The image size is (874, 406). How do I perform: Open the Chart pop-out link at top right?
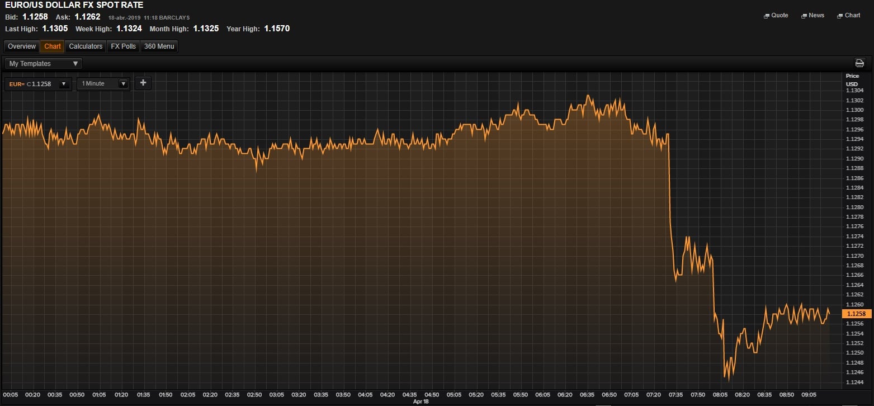pos(849,16)
